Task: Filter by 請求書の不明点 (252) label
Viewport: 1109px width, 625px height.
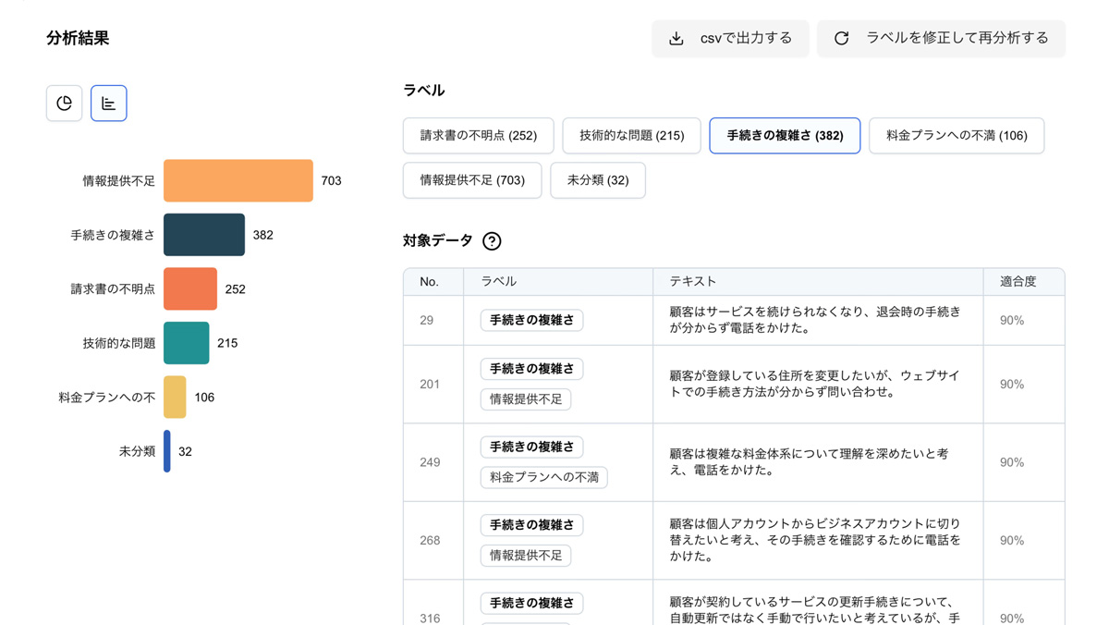Action: click(x=478, y=136)
